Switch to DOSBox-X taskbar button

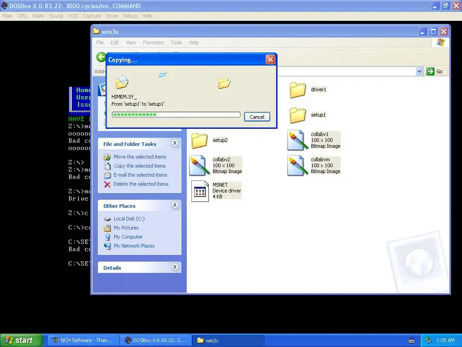tap(157, 341)
